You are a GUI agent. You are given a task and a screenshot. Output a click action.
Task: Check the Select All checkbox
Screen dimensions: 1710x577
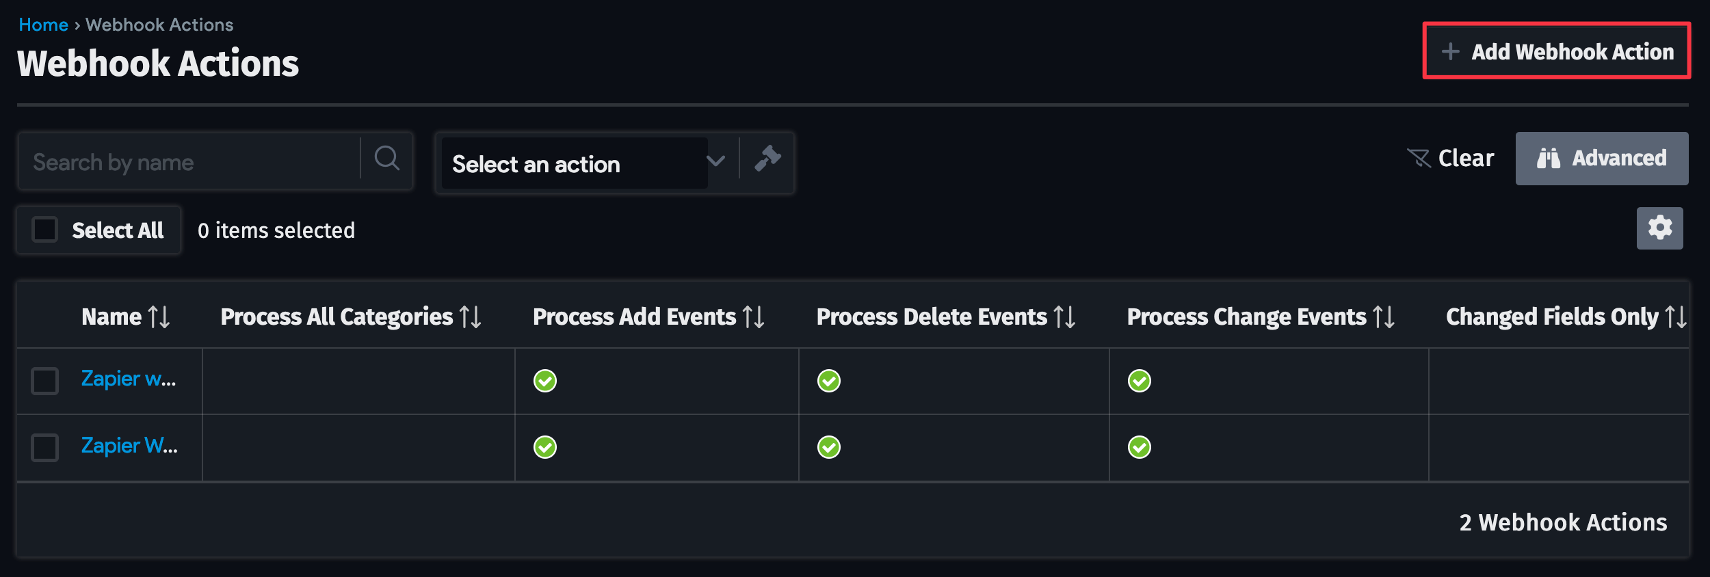[45, 230]
